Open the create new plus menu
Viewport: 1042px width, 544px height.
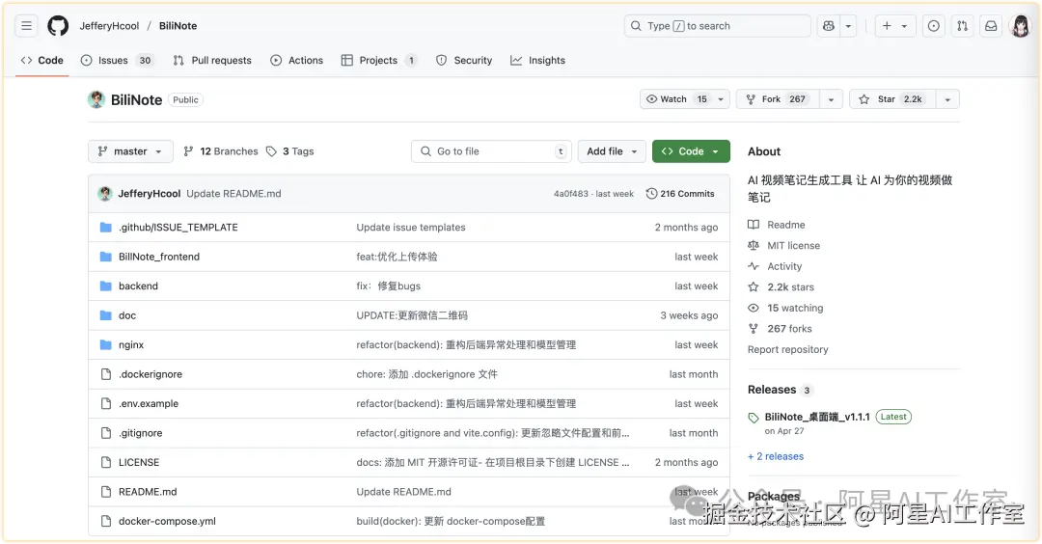pyautogui.click(x=894, y=26)
